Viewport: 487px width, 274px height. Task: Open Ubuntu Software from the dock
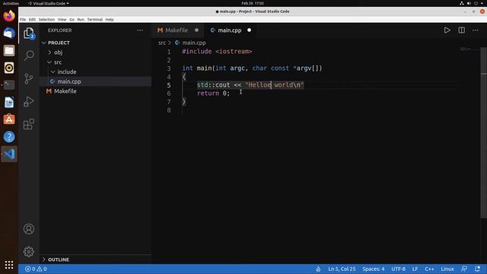click(9, 119)
